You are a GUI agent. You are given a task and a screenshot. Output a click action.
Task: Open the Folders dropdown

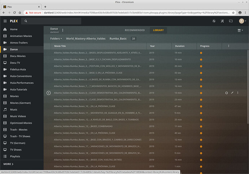(56, 39)
